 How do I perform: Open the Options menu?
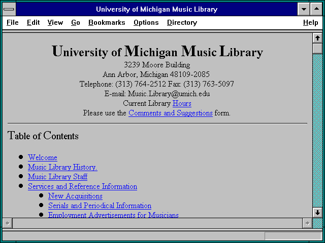146,22
